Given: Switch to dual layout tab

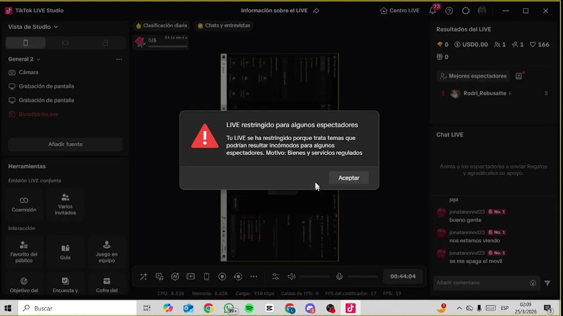Looking at the screenshot, I should 105,43.
